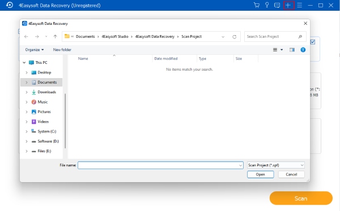Screen dimensions: 340x211
Task: Click the folder icon in address bar
Action: 67,36
